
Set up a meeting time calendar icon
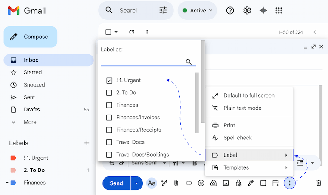click(x=276, y=183)
